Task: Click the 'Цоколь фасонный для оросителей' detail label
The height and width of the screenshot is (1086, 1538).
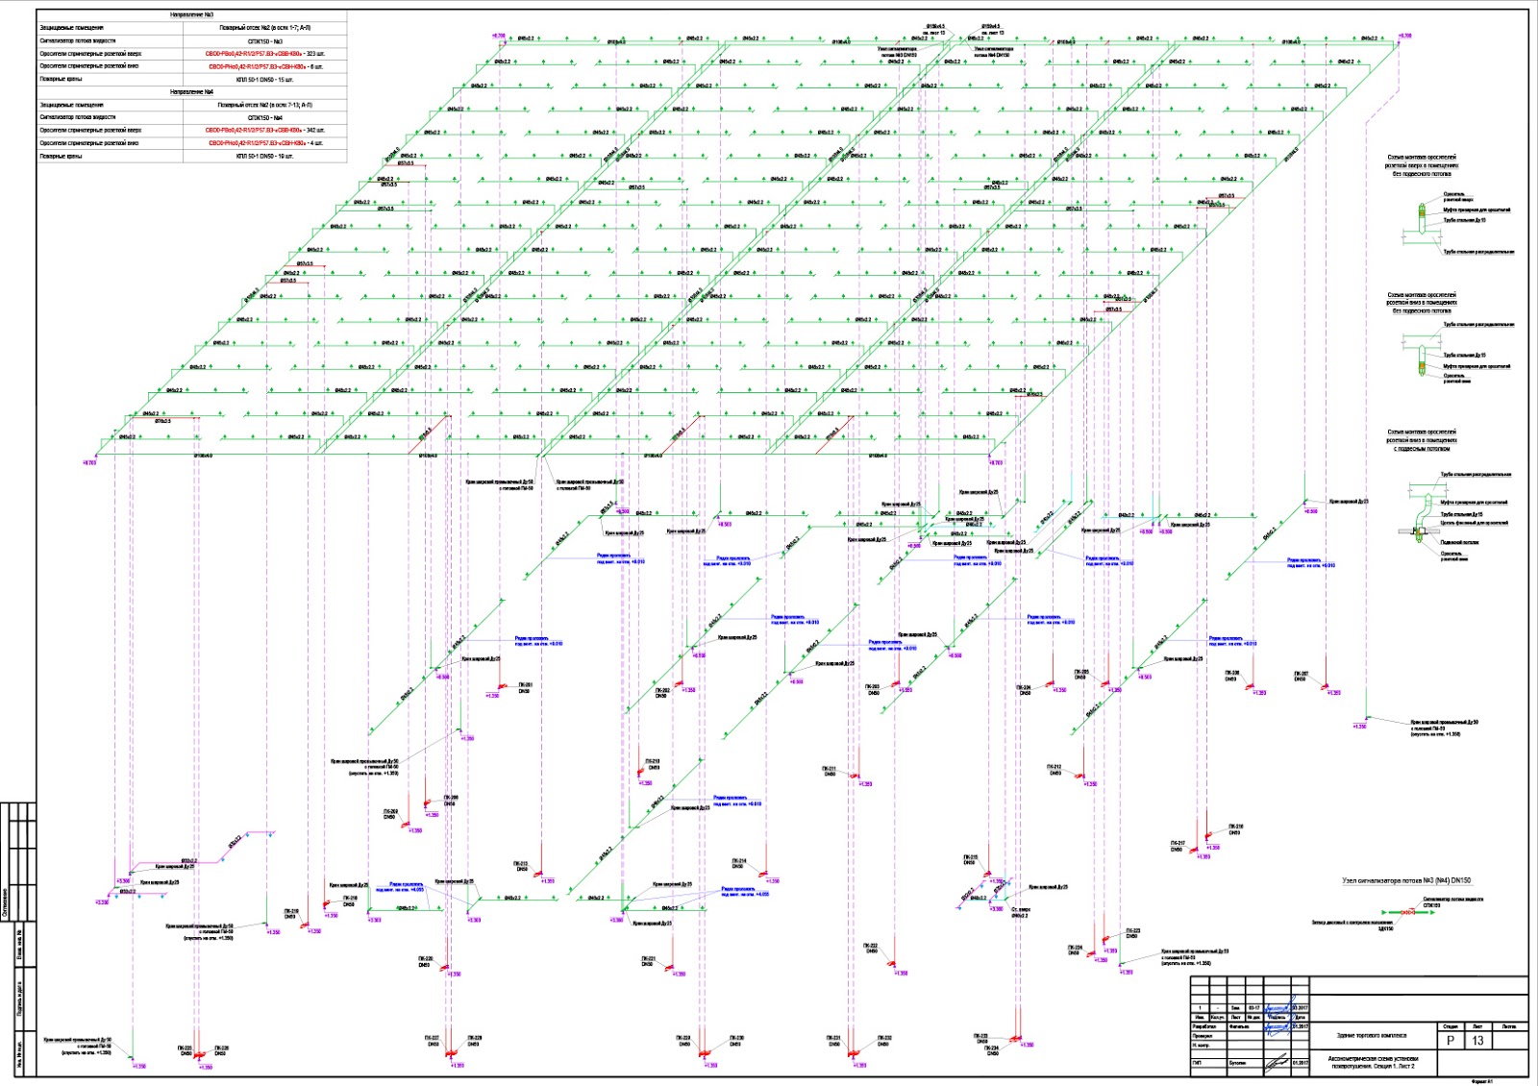Action: coord(1474,523)
